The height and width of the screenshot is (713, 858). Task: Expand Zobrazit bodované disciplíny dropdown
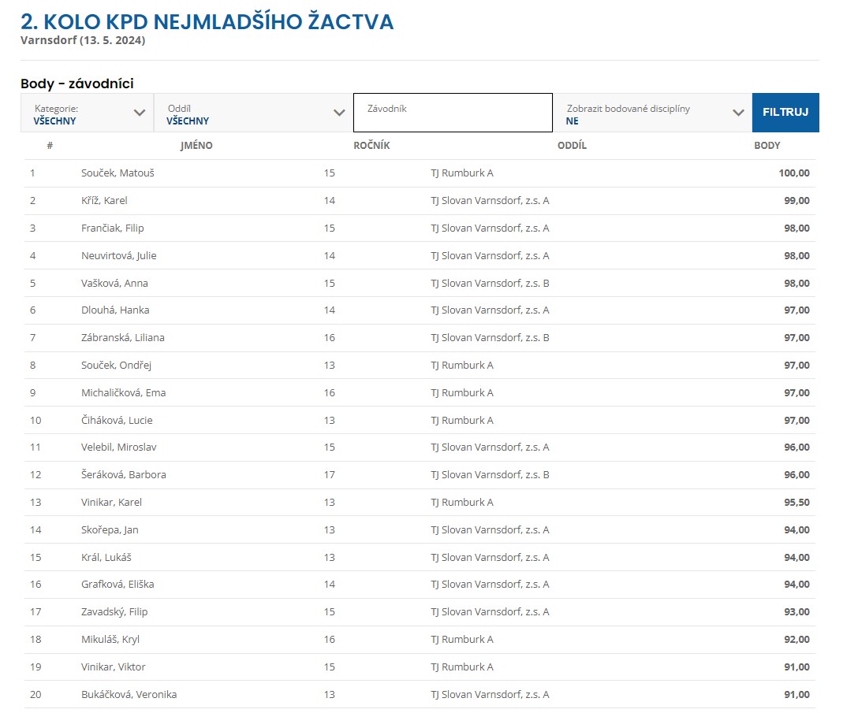[x=653, y=113]
